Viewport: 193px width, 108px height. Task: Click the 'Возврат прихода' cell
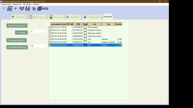[109, 42]
